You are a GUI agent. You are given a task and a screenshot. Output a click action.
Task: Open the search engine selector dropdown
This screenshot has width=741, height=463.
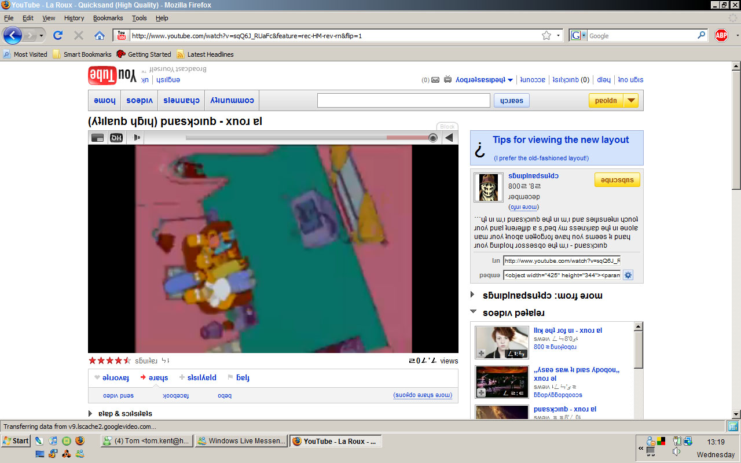point(578,35)
